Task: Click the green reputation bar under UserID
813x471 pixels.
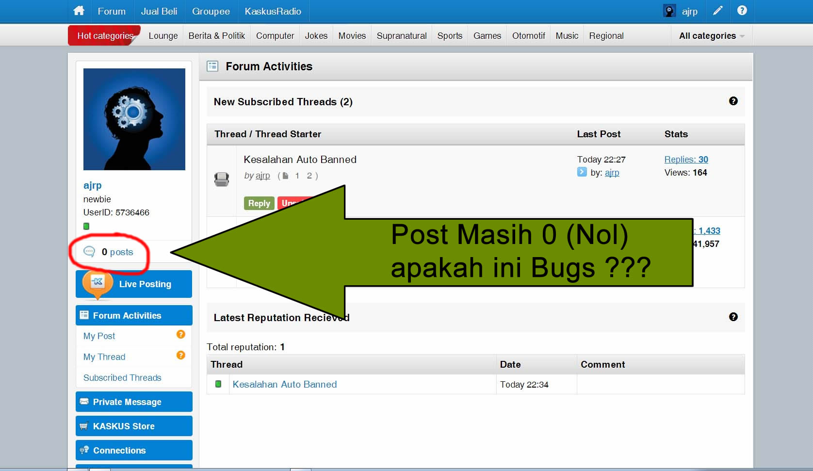Action: 86,226
